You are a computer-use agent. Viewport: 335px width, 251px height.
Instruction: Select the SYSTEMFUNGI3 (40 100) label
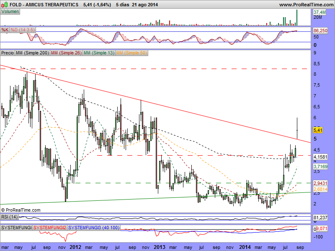(x=94, y=228)
